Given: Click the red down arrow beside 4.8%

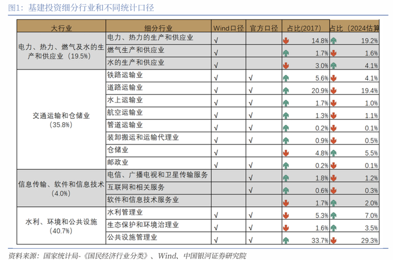Looking at the screenshot, I should pyautogui.click(x=286, y=153).
